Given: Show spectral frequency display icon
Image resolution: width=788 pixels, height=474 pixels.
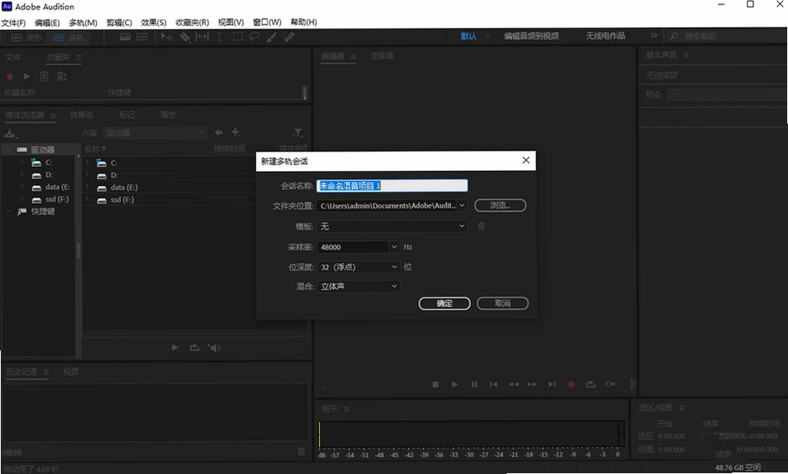Looking at the screenshot, I should (x=125, y=37).
